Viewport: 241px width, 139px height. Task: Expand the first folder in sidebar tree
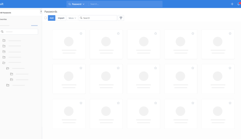4,40
